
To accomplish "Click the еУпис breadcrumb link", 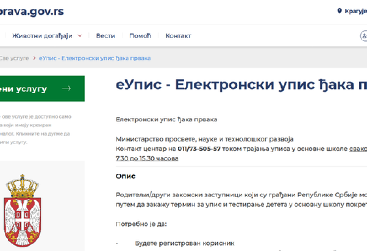I will 94,58.
